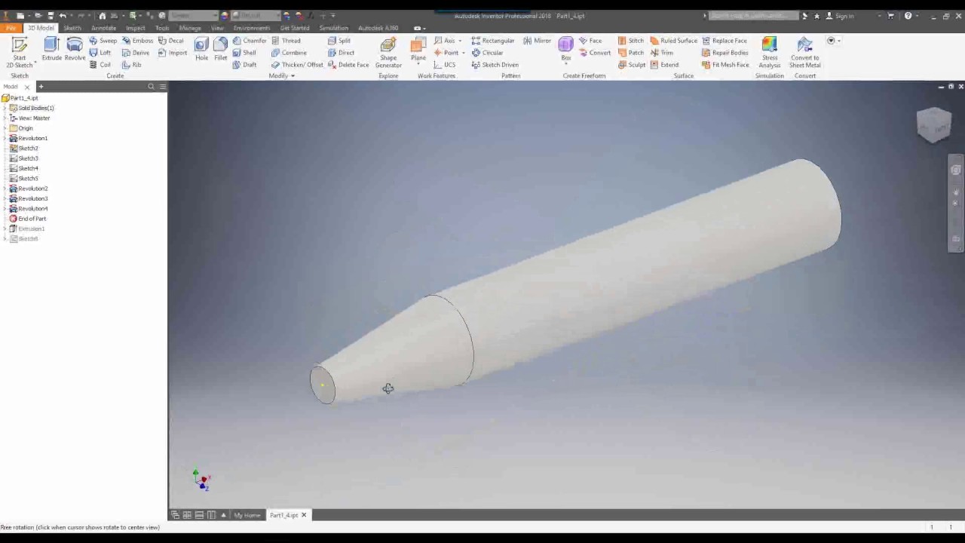Choose the Sculpt surface tool
965x543 pixels.
[x=632, y=65]
